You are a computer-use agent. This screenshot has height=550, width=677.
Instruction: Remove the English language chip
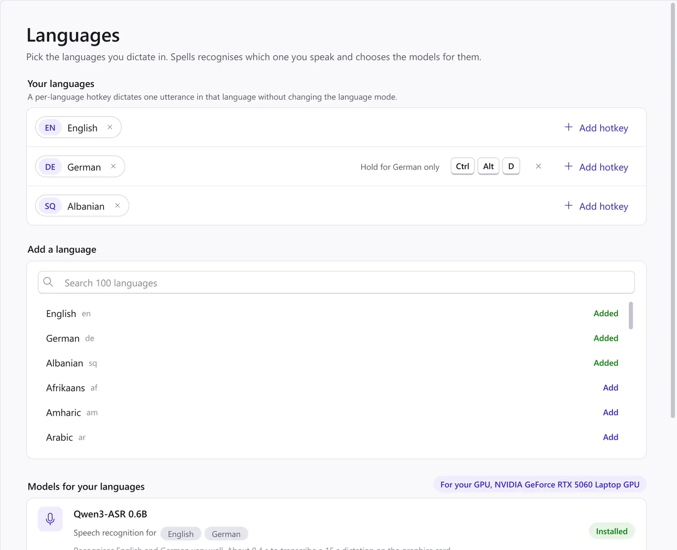click(110, 127)
